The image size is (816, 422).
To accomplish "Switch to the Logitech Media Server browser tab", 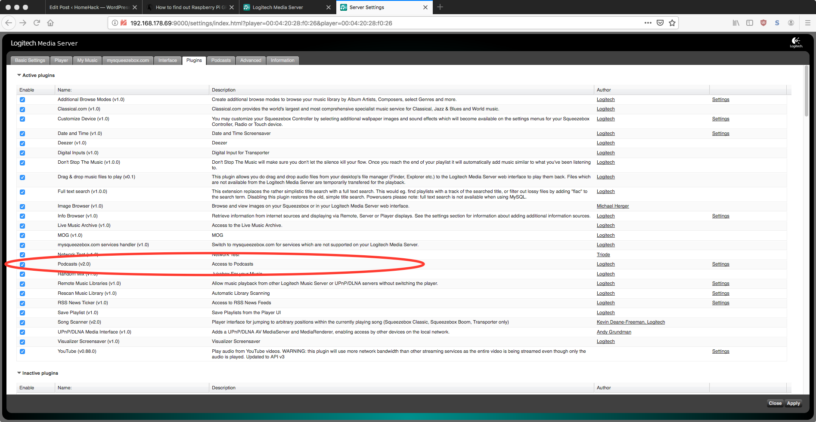I will point(287,7).
